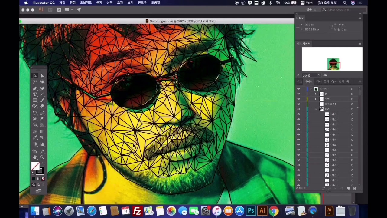Select the Eyedropper tool
This screenshot has height=218, width=387.
point(35,138)
